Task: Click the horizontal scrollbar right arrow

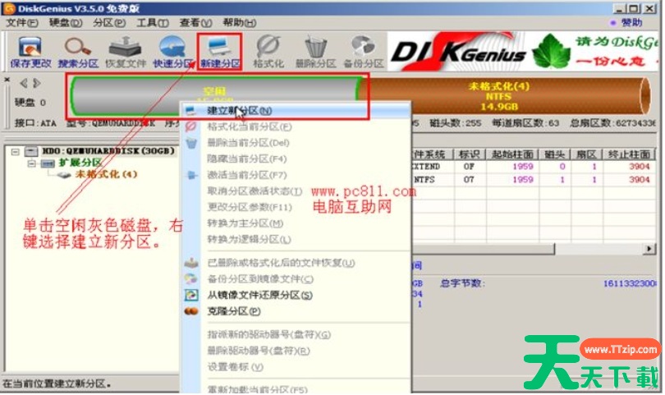Action: click(649, 249)
